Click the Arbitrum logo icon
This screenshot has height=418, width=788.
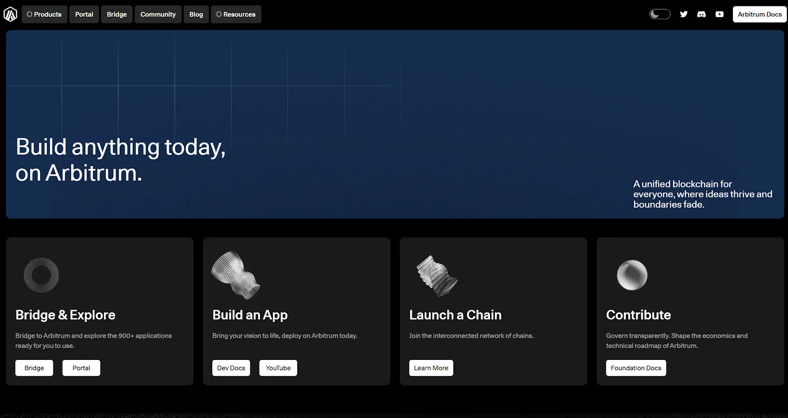[10, 14]
